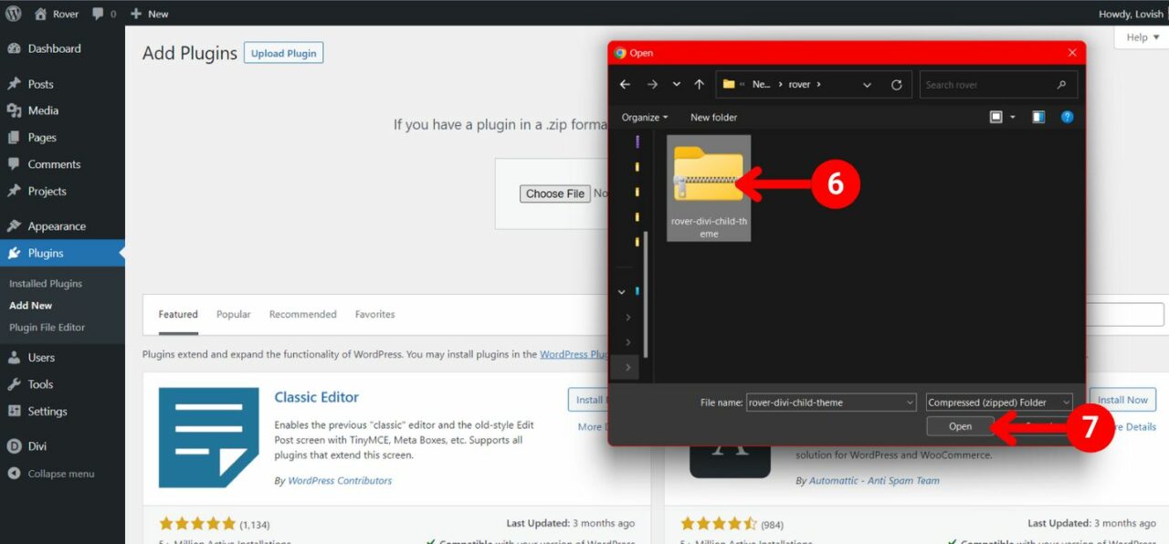Open Installed Plugins submenu item

46,284
